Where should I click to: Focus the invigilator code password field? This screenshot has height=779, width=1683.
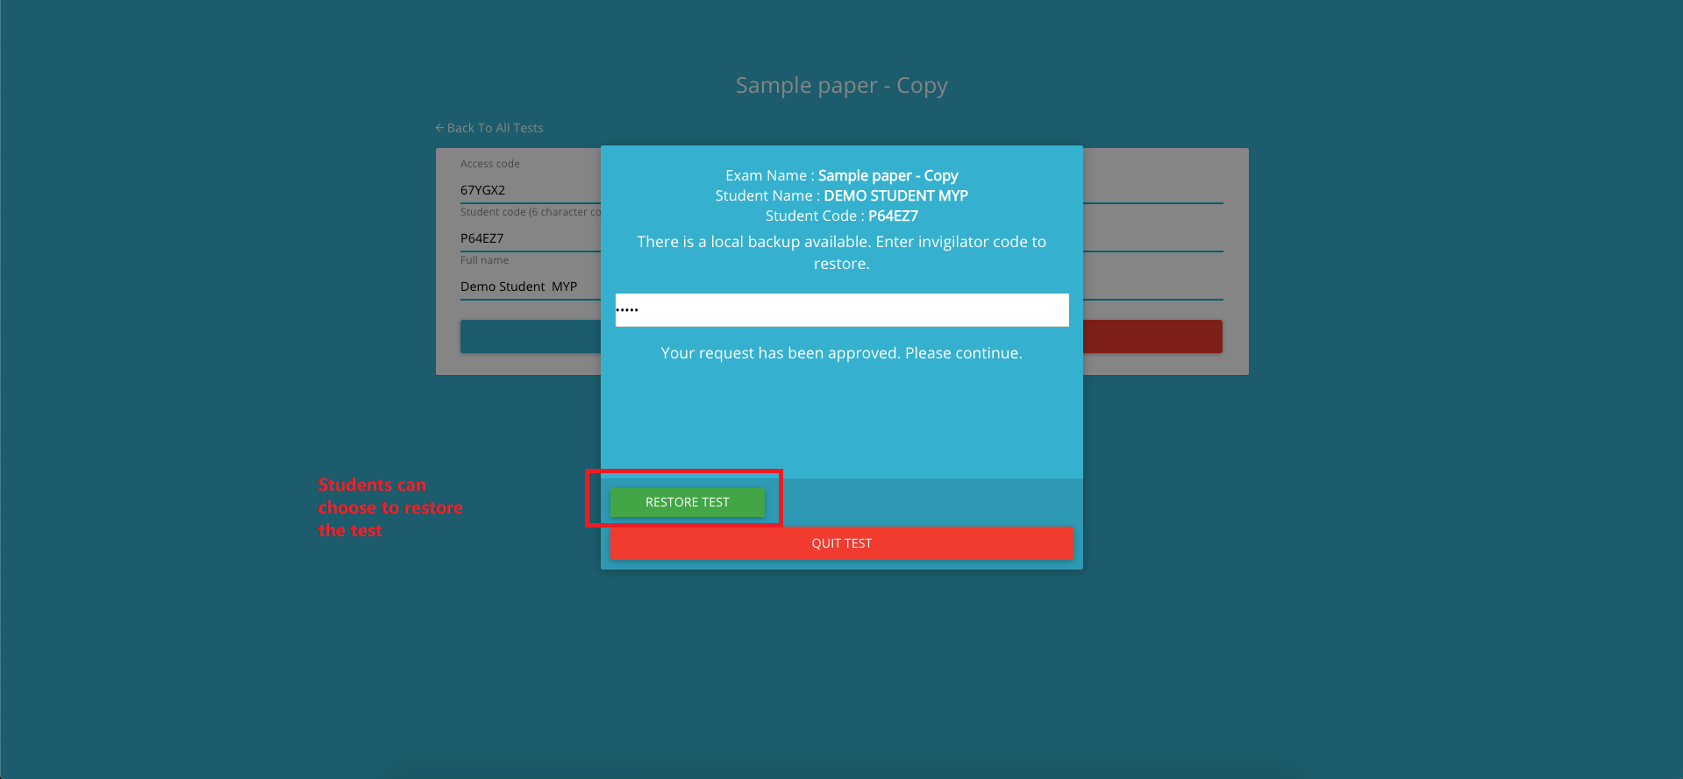(841, 310)
